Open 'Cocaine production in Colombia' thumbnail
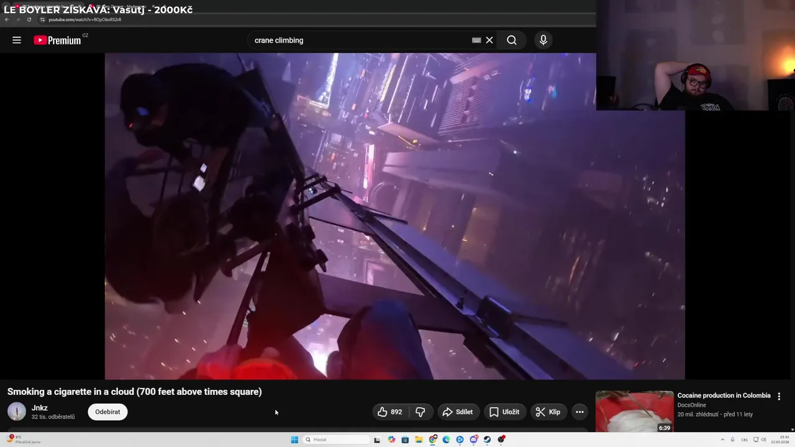Image resolution: width=795 pixels, height=447 pixels. tap(634, 412)
